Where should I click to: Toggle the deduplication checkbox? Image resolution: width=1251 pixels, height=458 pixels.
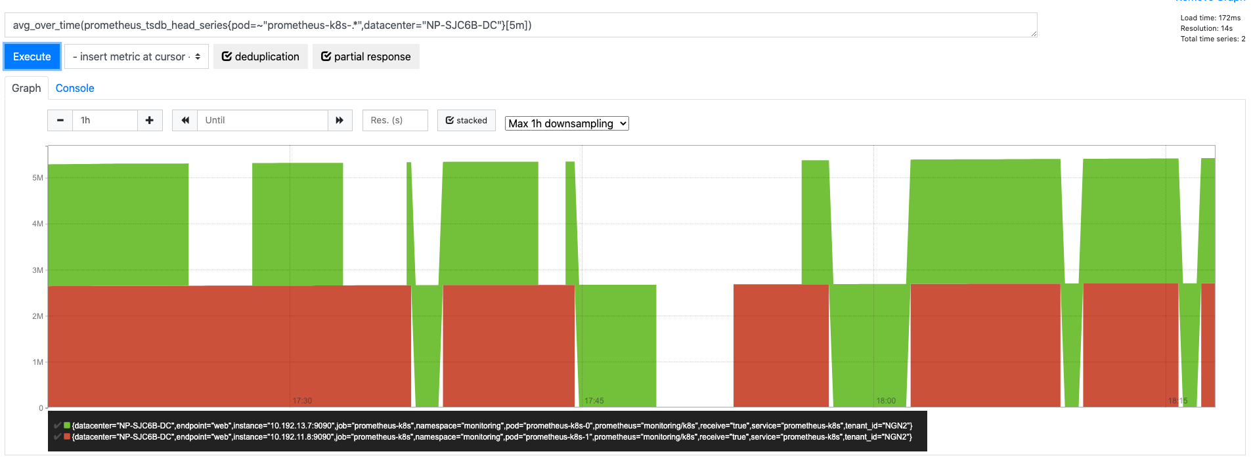pyautogui.click(x=261, y=56)
